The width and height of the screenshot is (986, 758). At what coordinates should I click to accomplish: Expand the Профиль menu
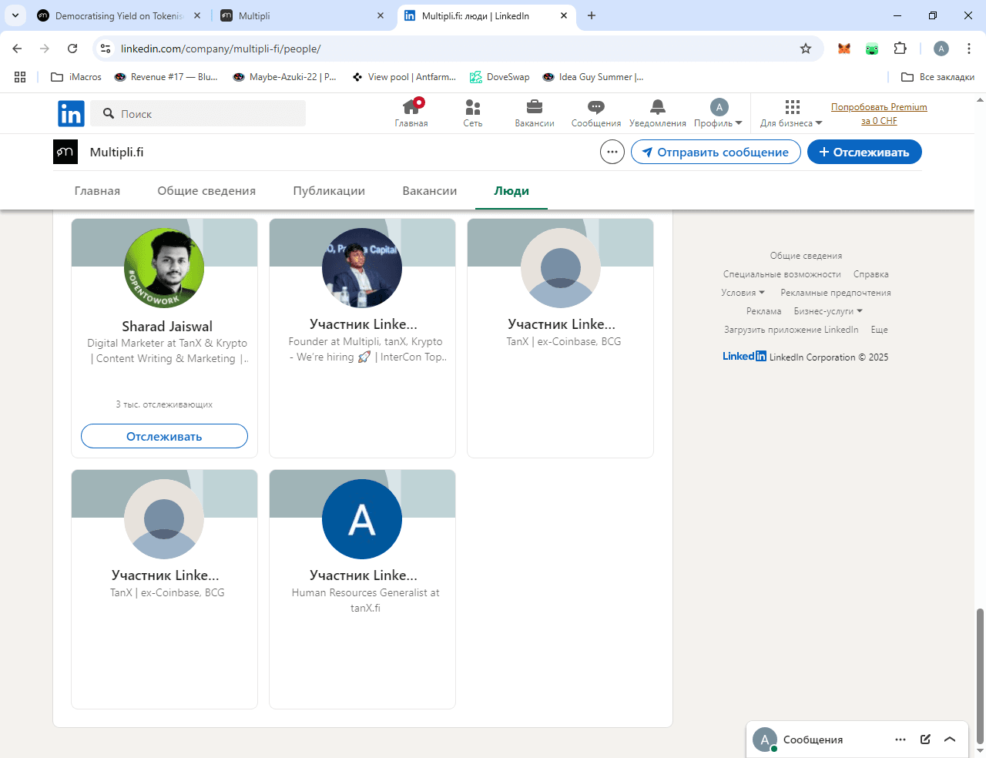click(x=719, y=113)
